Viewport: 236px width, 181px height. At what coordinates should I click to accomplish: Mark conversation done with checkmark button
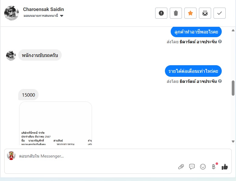(x=220, y=13)
